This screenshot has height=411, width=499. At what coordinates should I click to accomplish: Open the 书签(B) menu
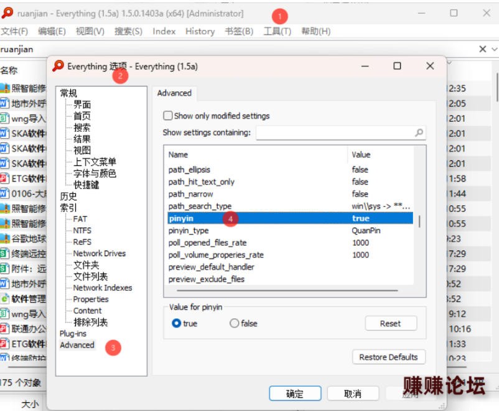[239, 32]
